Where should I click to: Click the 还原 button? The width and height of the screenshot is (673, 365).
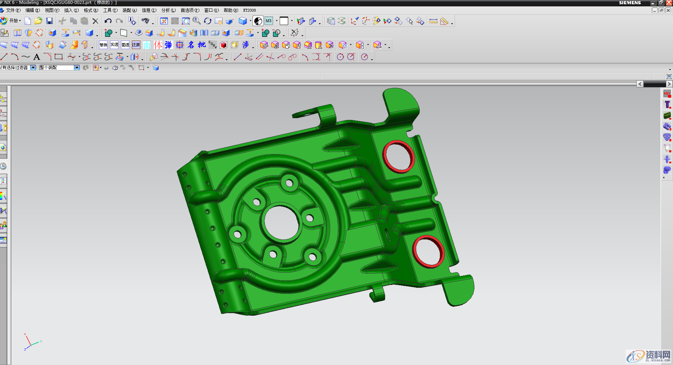[136, 45]
